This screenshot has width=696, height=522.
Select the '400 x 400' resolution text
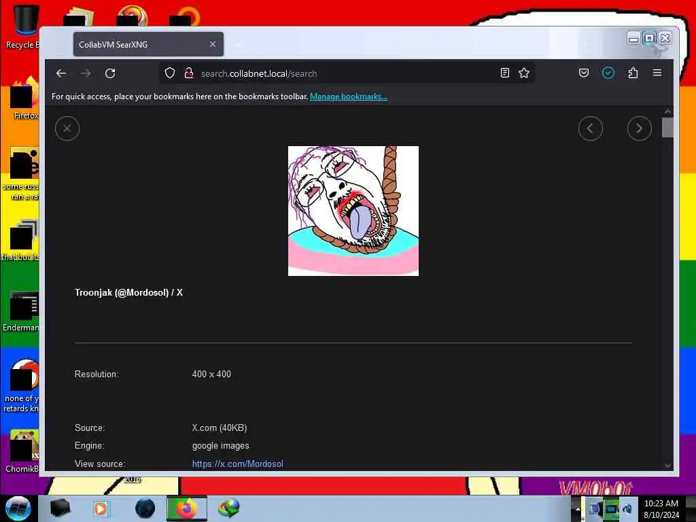point(211,375)
